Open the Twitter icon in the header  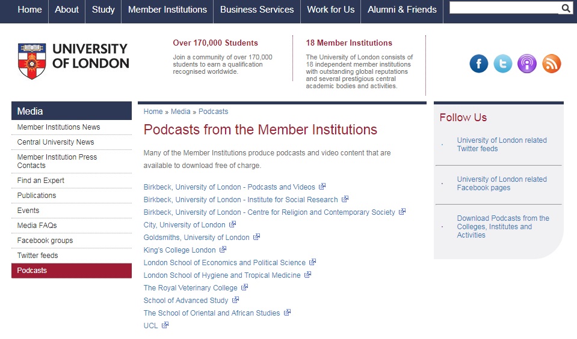click(503, 63)
